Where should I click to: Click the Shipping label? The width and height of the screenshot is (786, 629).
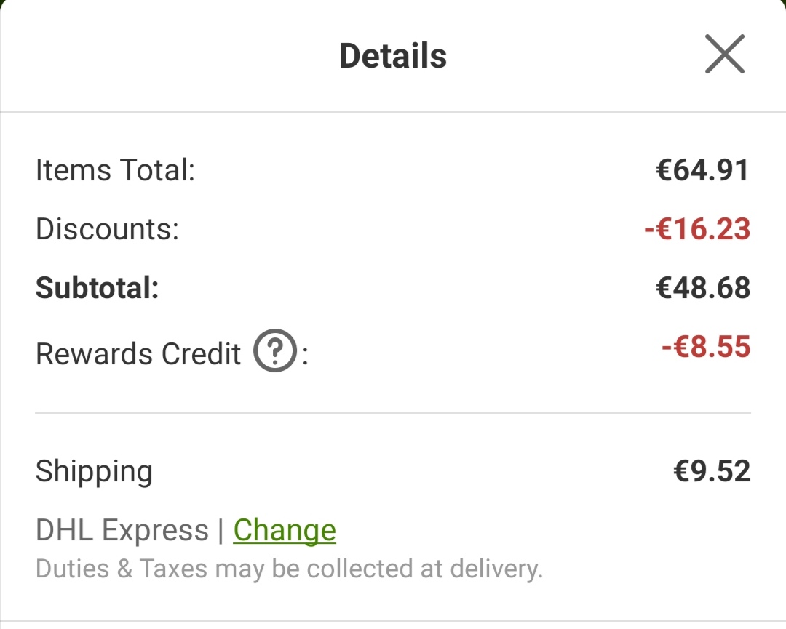(94, 471)
